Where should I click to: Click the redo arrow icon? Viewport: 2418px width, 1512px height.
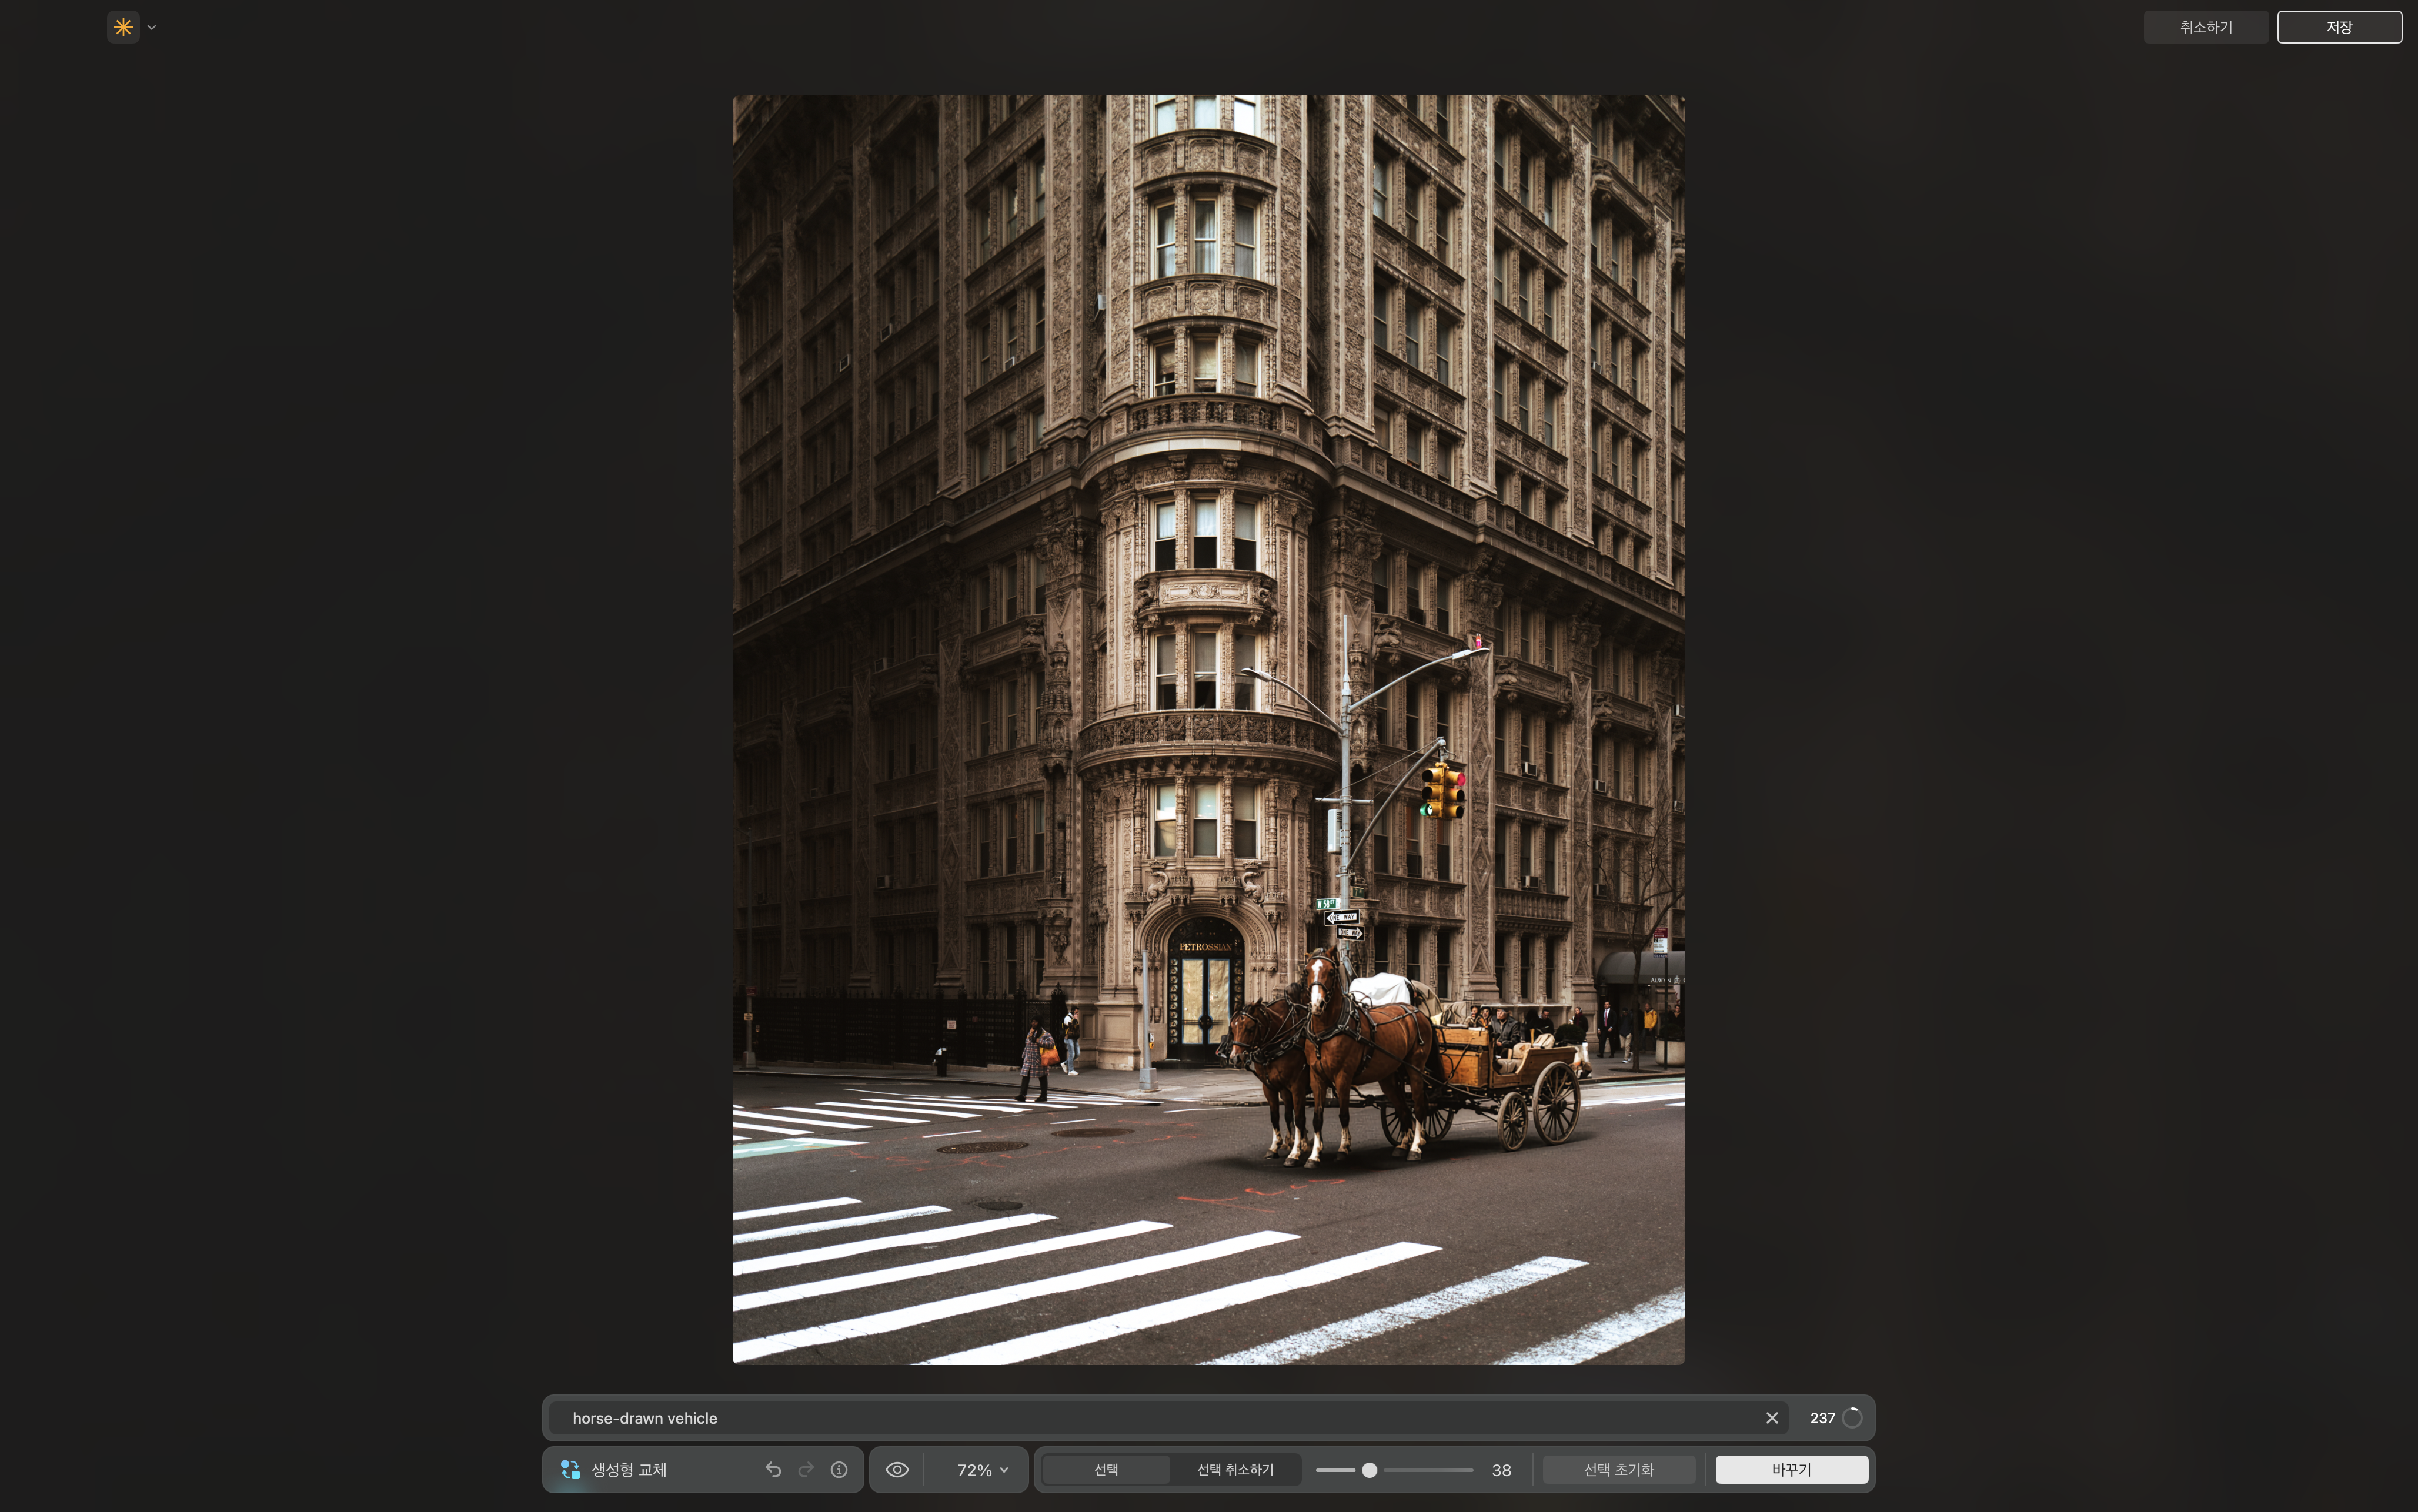tap(806, 1469)
